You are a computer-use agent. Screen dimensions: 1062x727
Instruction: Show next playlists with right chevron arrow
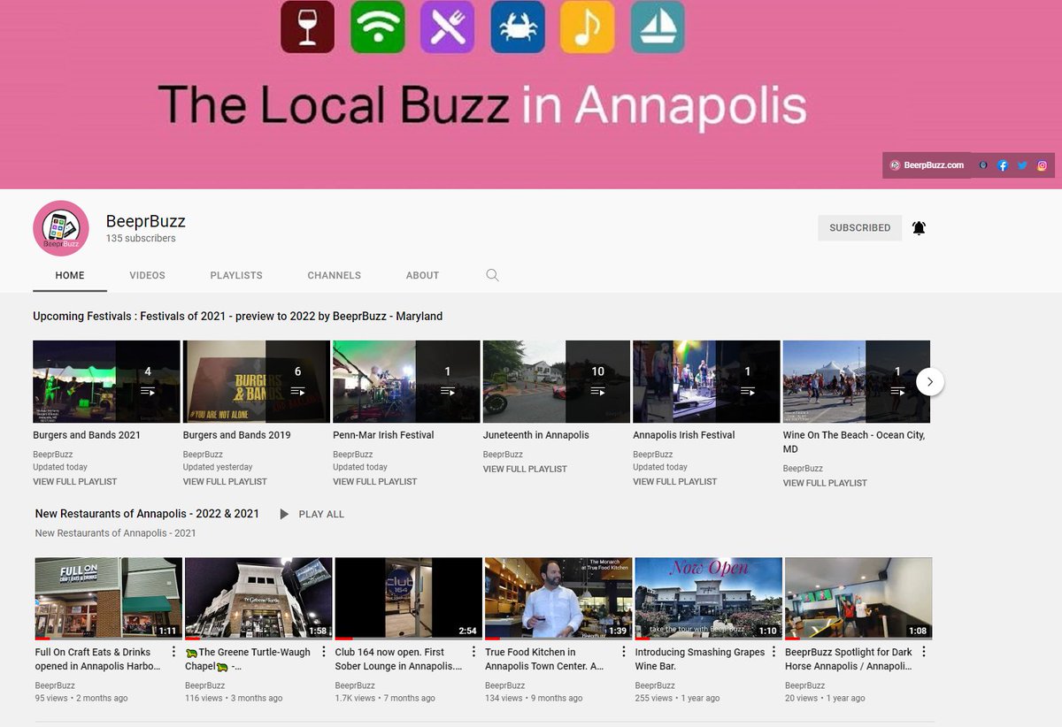pyautogui.click(x=929, y=382)
